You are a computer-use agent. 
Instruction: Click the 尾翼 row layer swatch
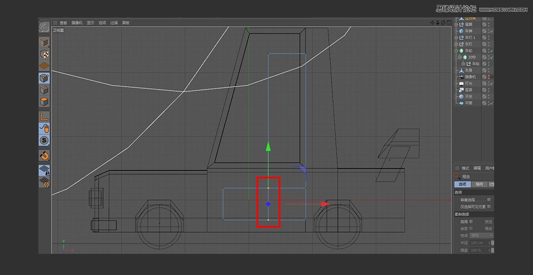tap(484, 24)
